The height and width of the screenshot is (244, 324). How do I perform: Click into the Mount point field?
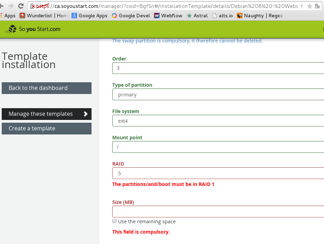pyautogui.click(x=218, y=147)
